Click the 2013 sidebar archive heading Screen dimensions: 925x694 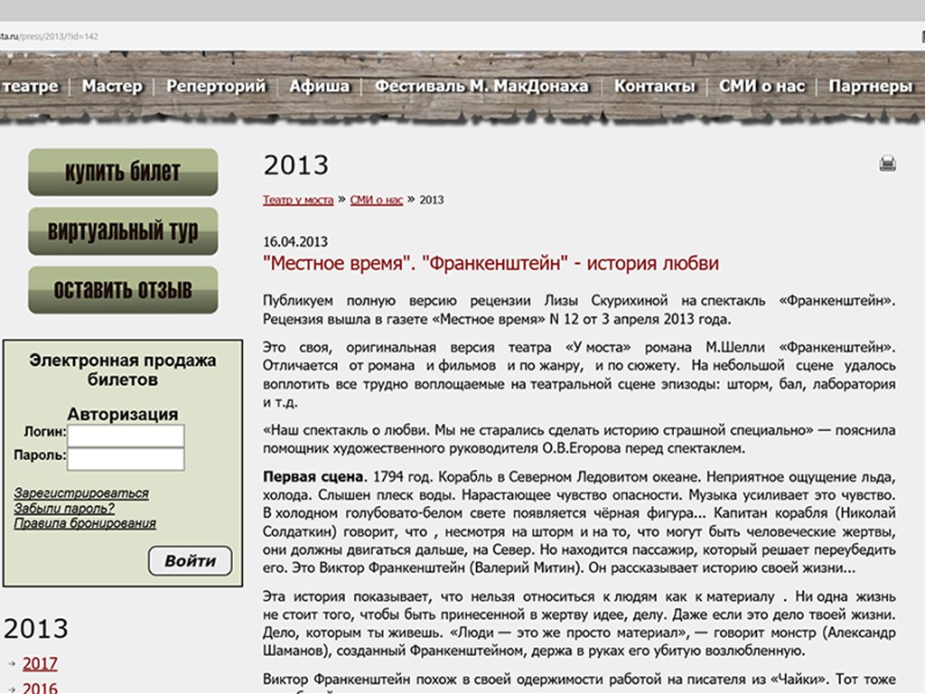[36, 629]
